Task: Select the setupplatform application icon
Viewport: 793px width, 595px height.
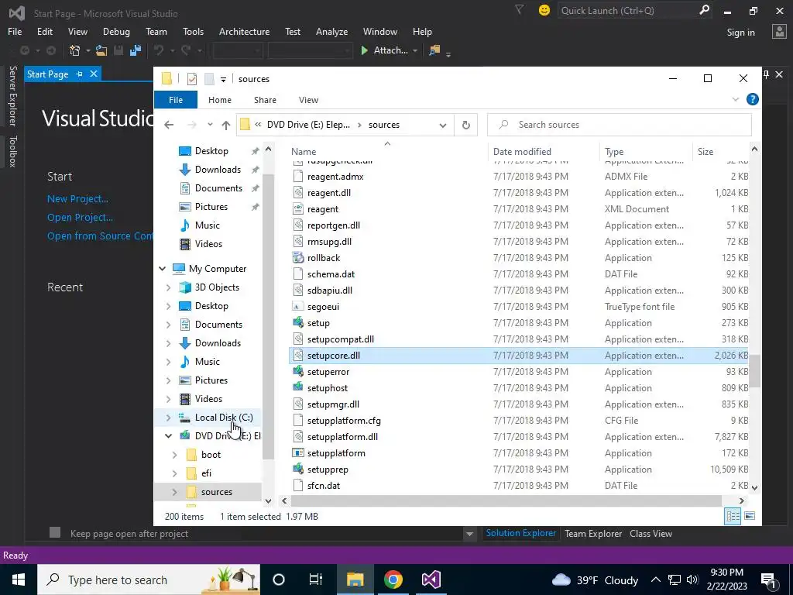Action: pyautogui.click(x=298, y=452)
